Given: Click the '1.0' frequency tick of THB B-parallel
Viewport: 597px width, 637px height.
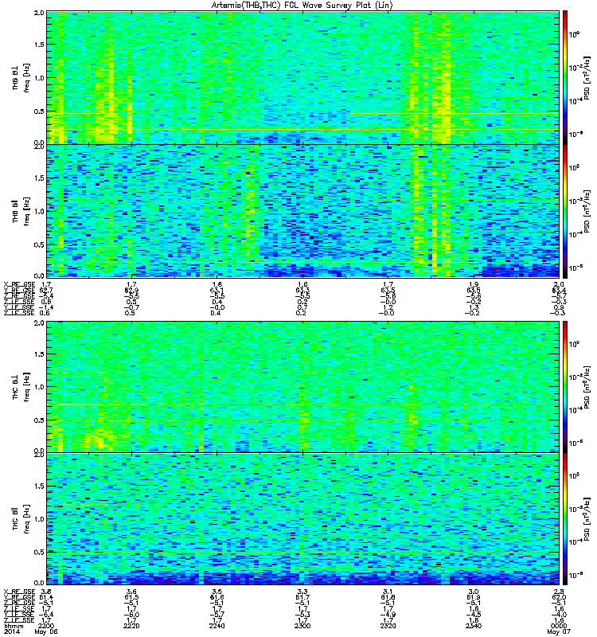Looking at the screenshot, I should pyautogui.click(x=39, y=211).
